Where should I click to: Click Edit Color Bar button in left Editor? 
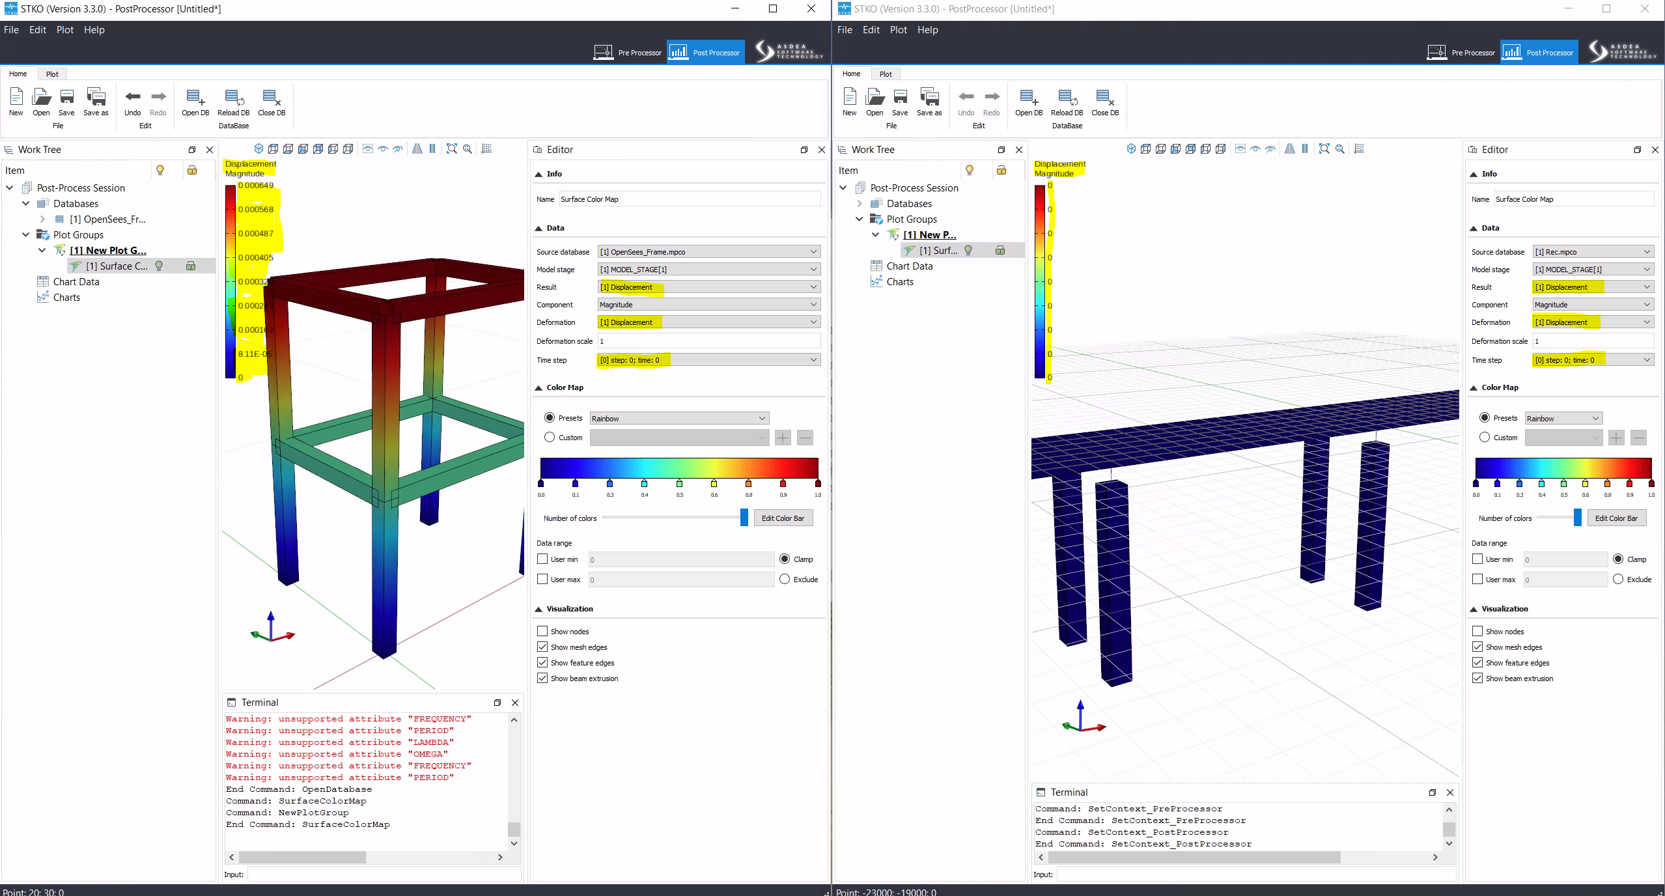click(783, 518)
